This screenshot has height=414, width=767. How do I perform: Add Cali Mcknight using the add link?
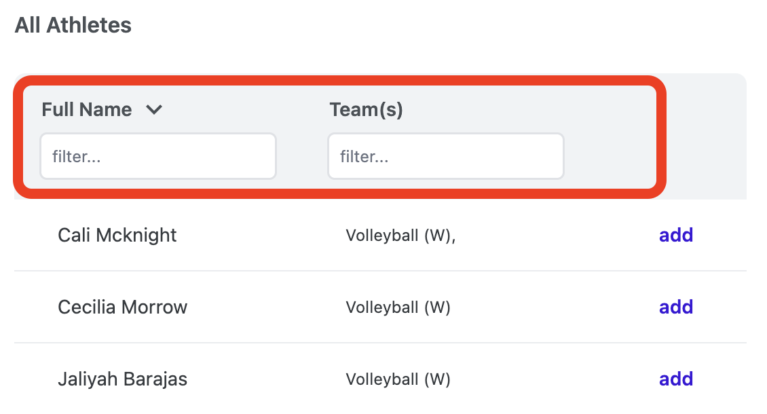click(x=676, y=236)
